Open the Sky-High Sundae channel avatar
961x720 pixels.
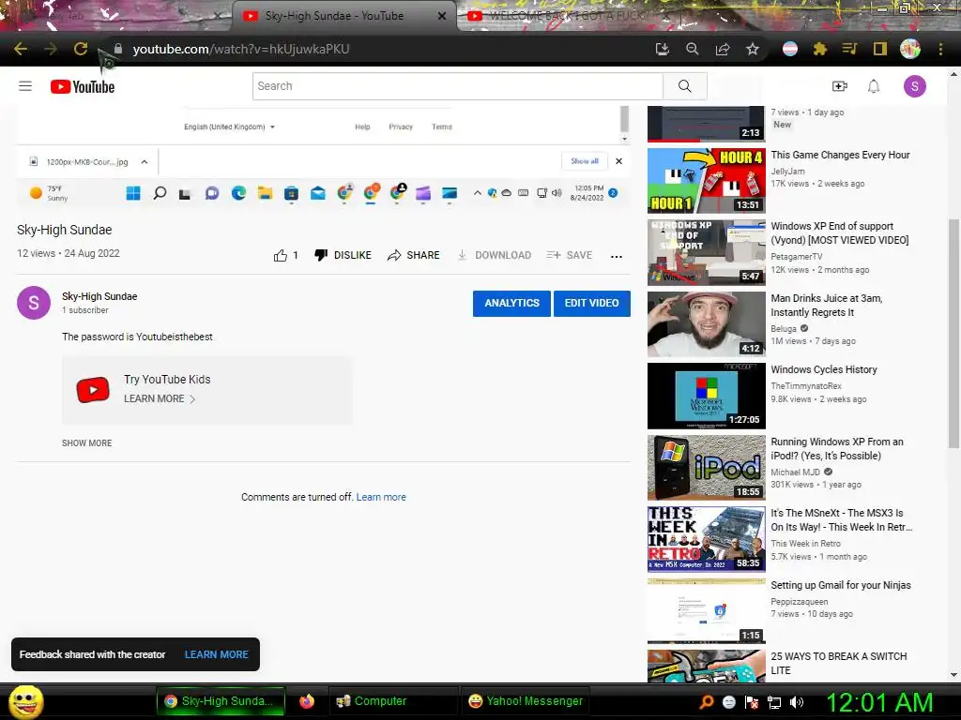coord(34,303)
